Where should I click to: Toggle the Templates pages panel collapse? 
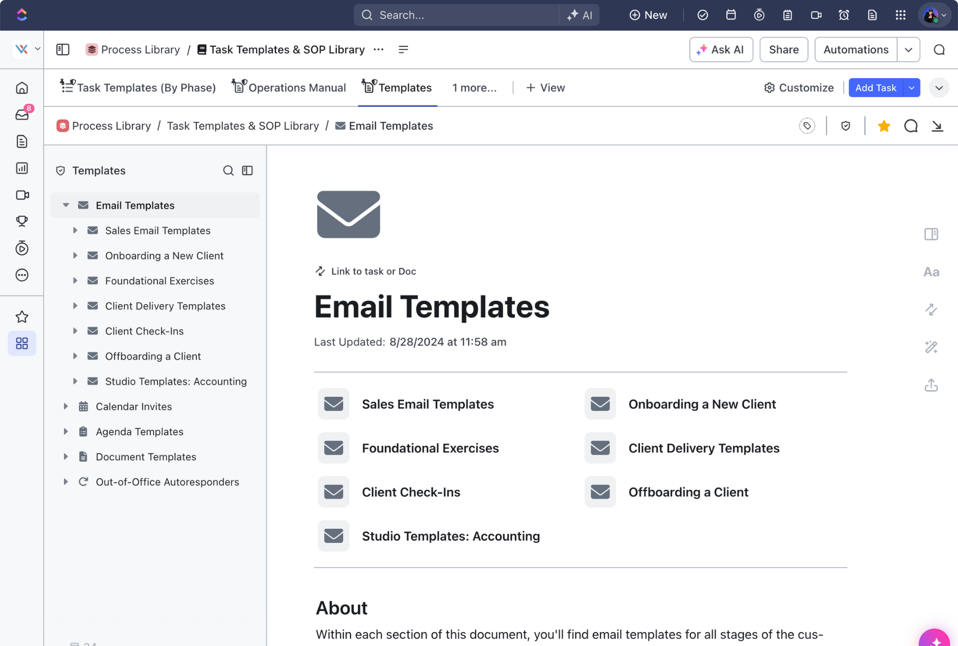tap(247, 170)
